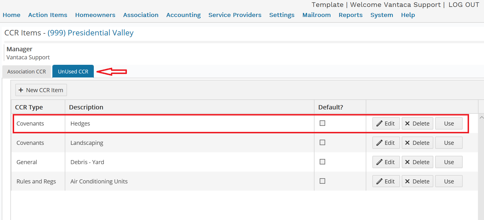Select the Hedges description cell
Viewport: 484px width, 220px height.
point(190,124)
